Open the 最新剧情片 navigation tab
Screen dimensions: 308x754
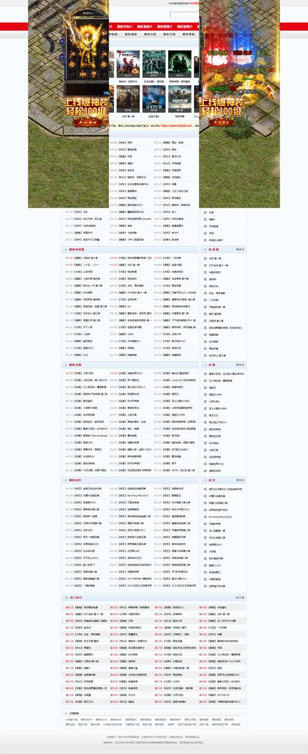pos(185,26)
